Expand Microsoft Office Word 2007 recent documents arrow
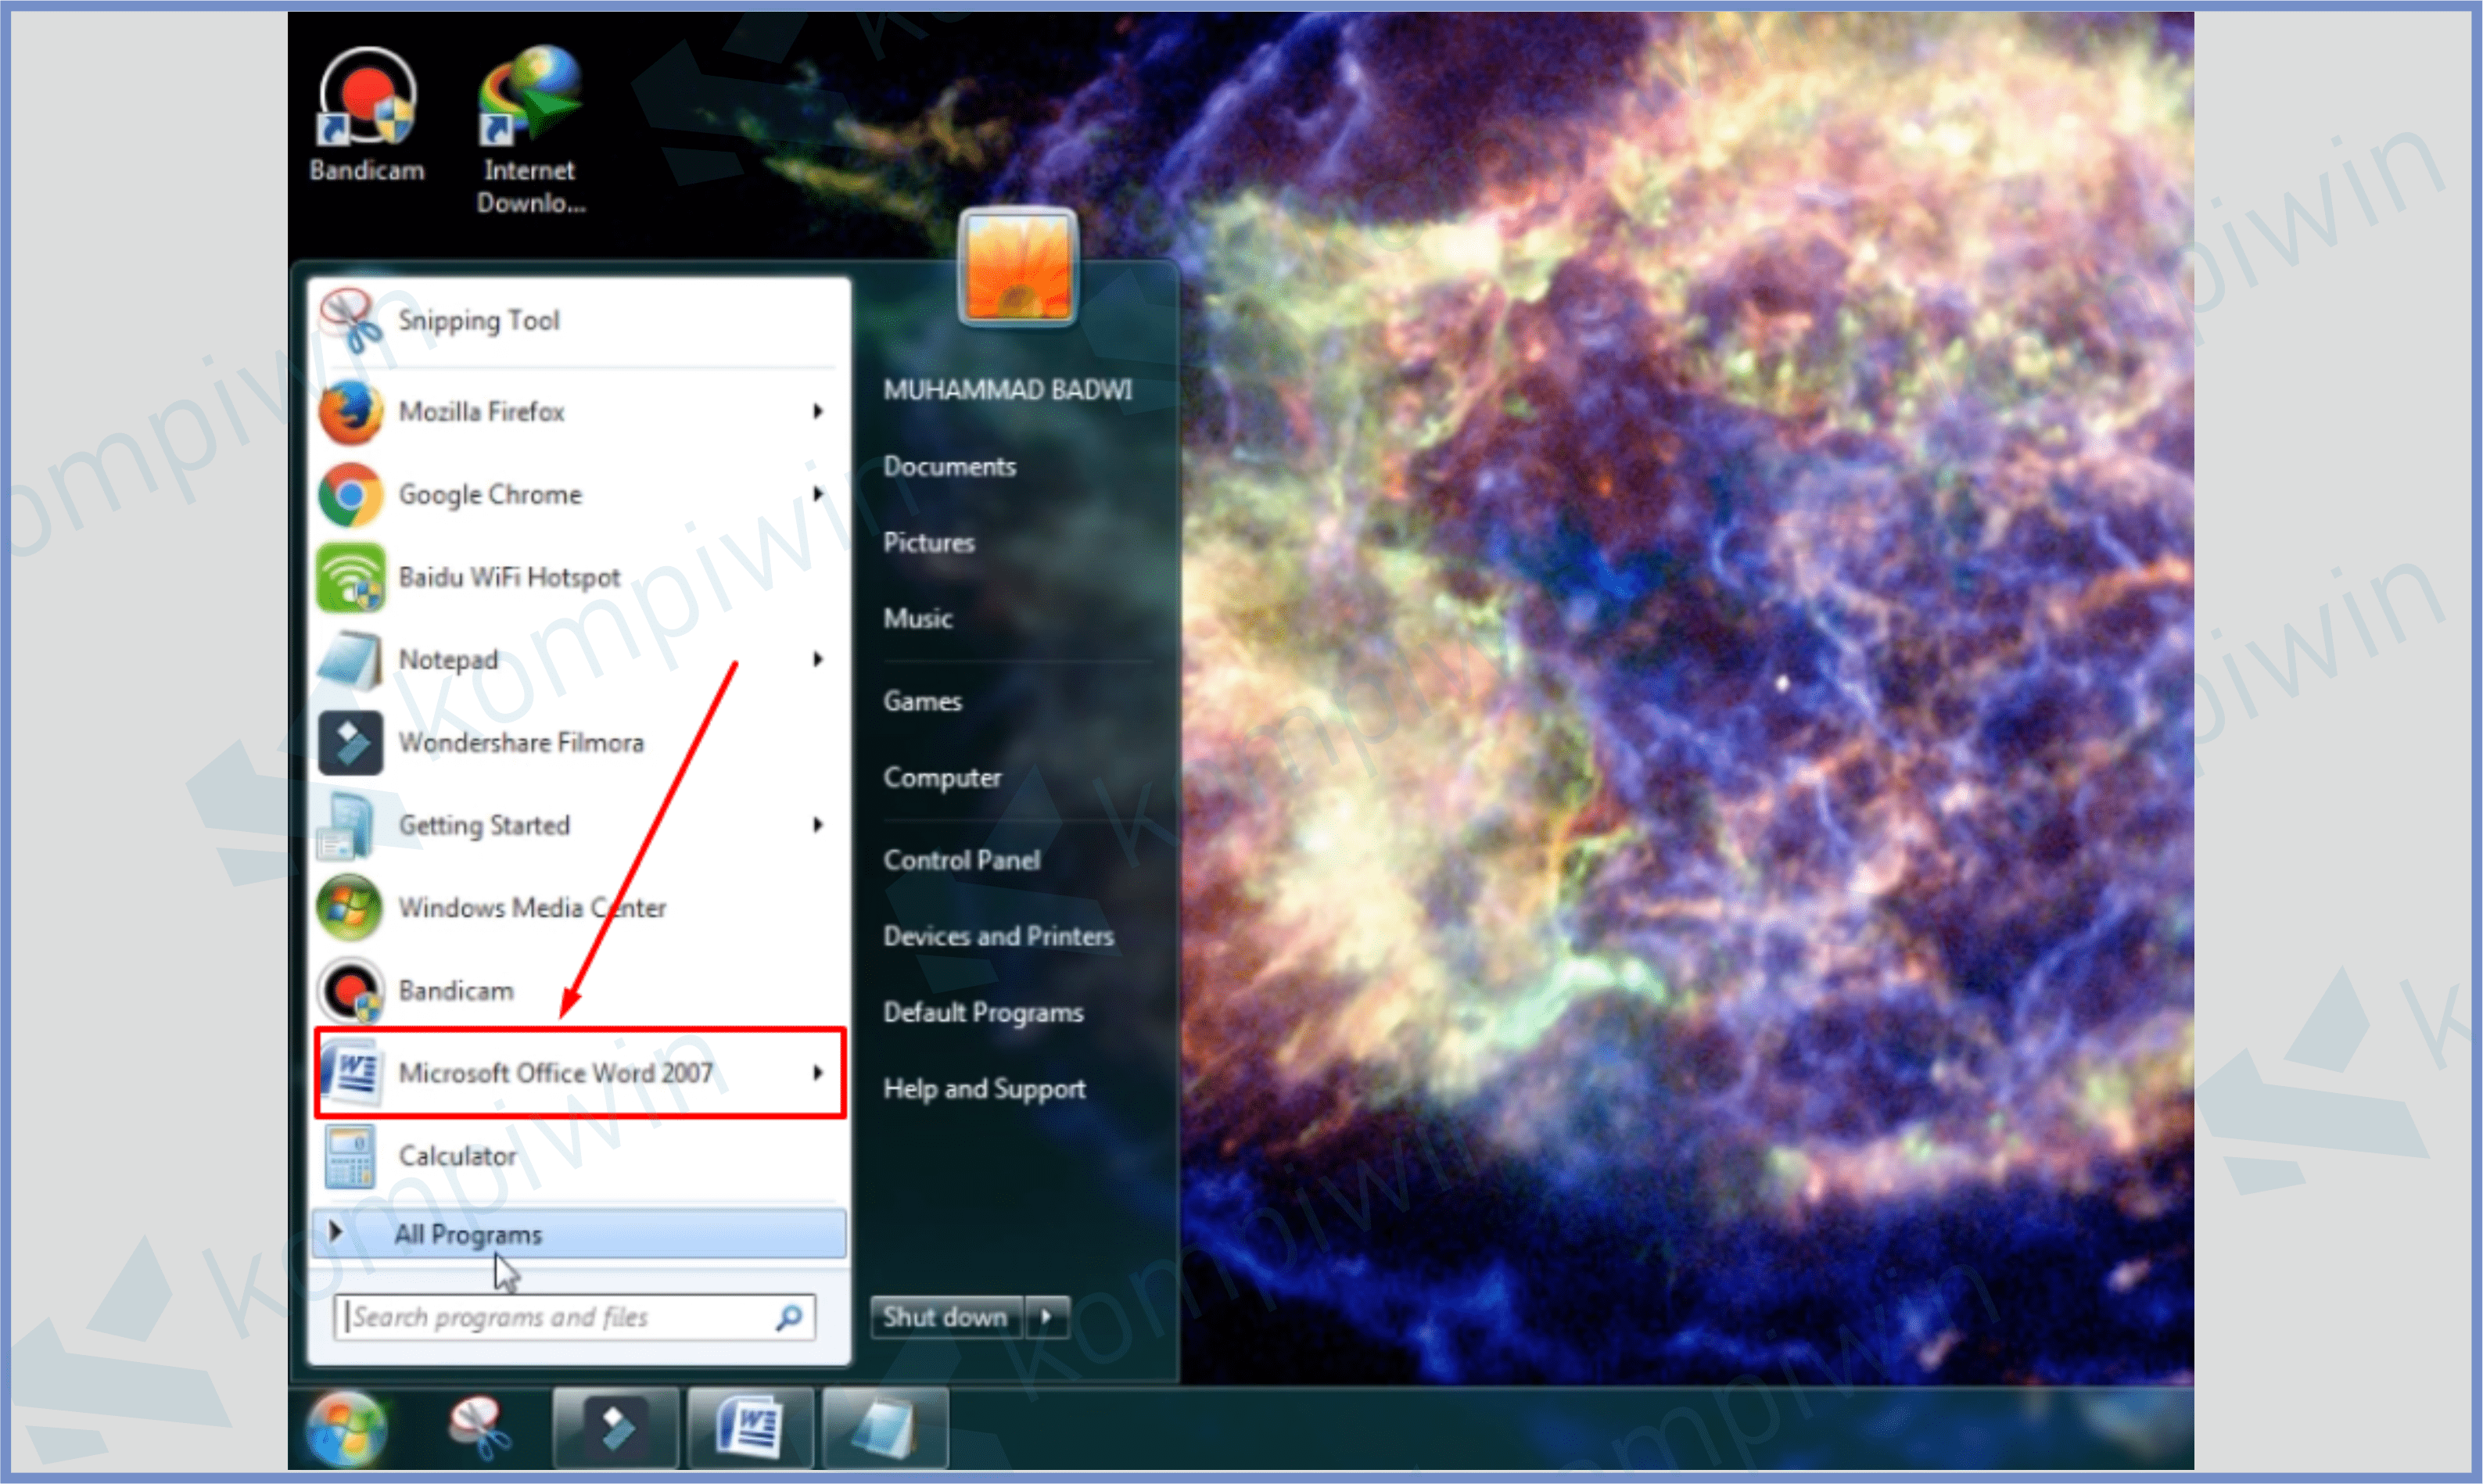The width and height of the screenshot is (2483, 1484). 818,1073
